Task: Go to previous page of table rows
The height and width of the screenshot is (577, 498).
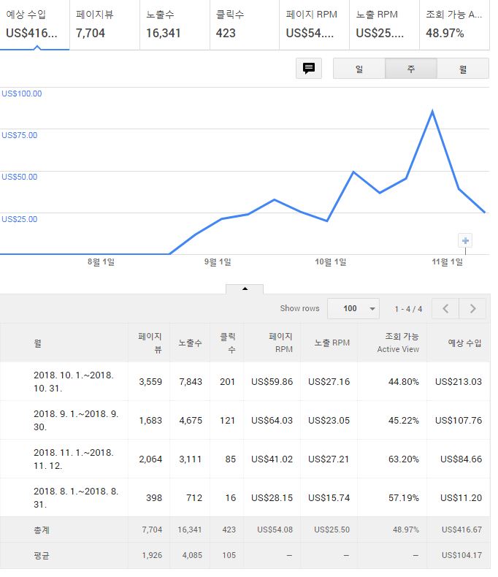Action: (x=445, y=308)
